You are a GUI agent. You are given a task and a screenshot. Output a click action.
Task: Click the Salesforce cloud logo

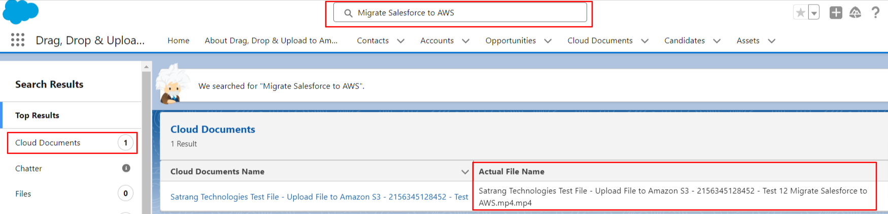tap(20, 12)
